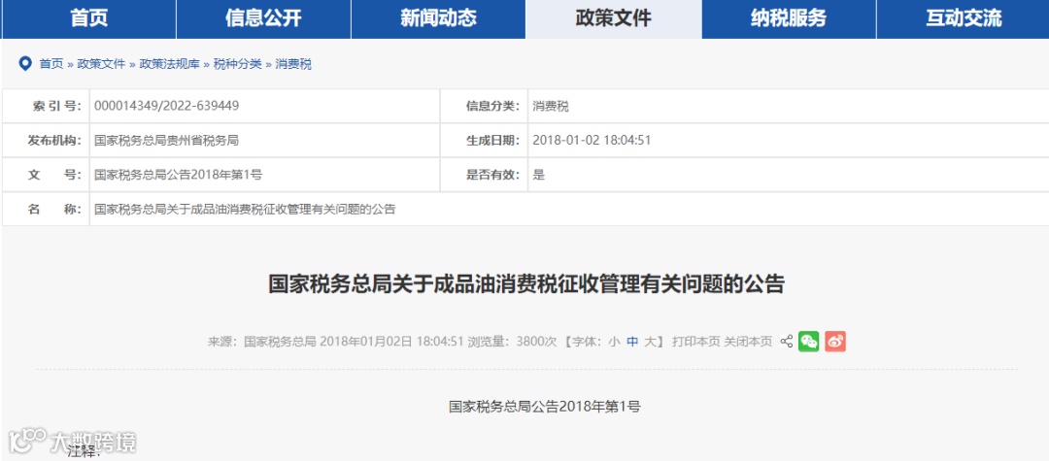This screenshot has width=1049, height=461.
Task: Set font size to 小
Action: tap(614, 342)
